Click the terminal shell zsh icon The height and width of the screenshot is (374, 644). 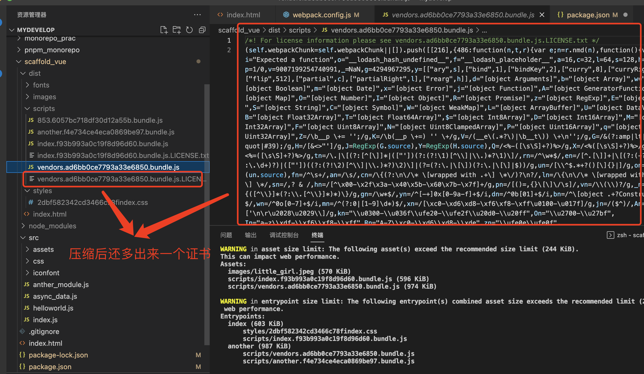(610, 235)
